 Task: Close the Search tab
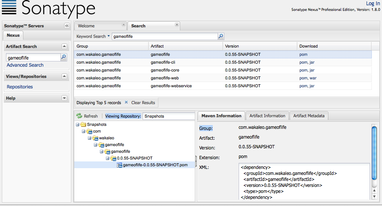tap(177, 25)
